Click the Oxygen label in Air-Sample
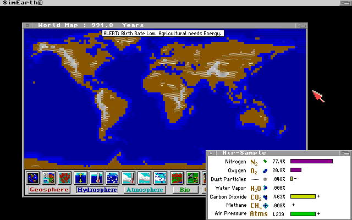 (237, 170)
